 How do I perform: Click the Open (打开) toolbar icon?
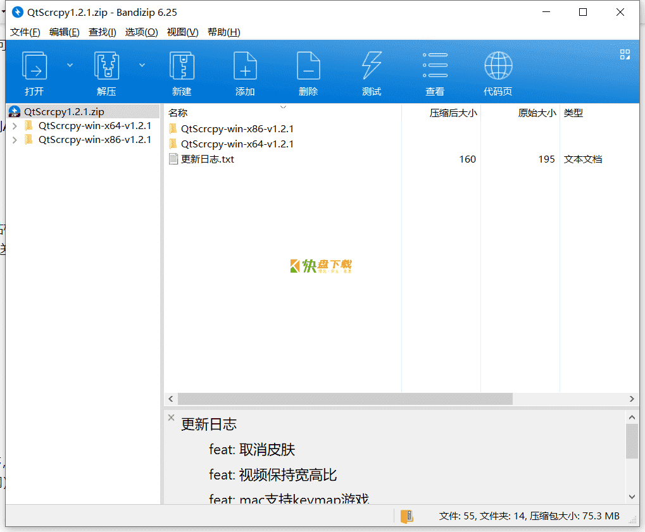click(x=34, y=66)
